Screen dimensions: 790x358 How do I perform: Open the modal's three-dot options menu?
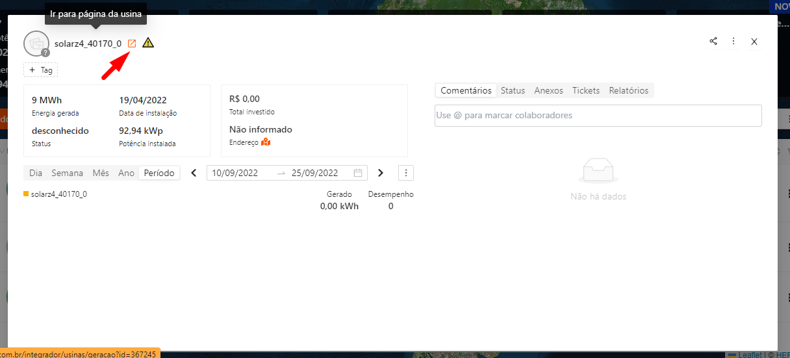(733, 41)
